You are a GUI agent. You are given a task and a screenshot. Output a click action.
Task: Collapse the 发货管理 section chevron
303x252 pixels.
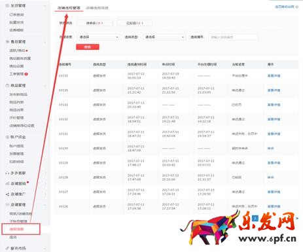click(x=45, y=6)
